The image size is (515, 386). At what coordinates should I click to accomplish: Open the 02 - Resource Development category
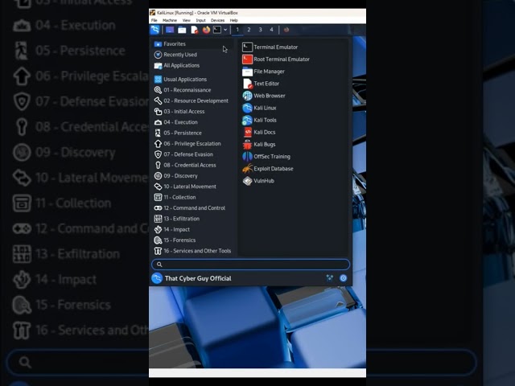pyautogui.click(x=193, y=101)
